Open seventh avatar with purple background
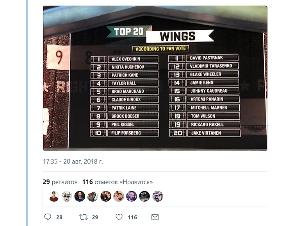This screenshot has width=285, height=226. click(132, 196)
